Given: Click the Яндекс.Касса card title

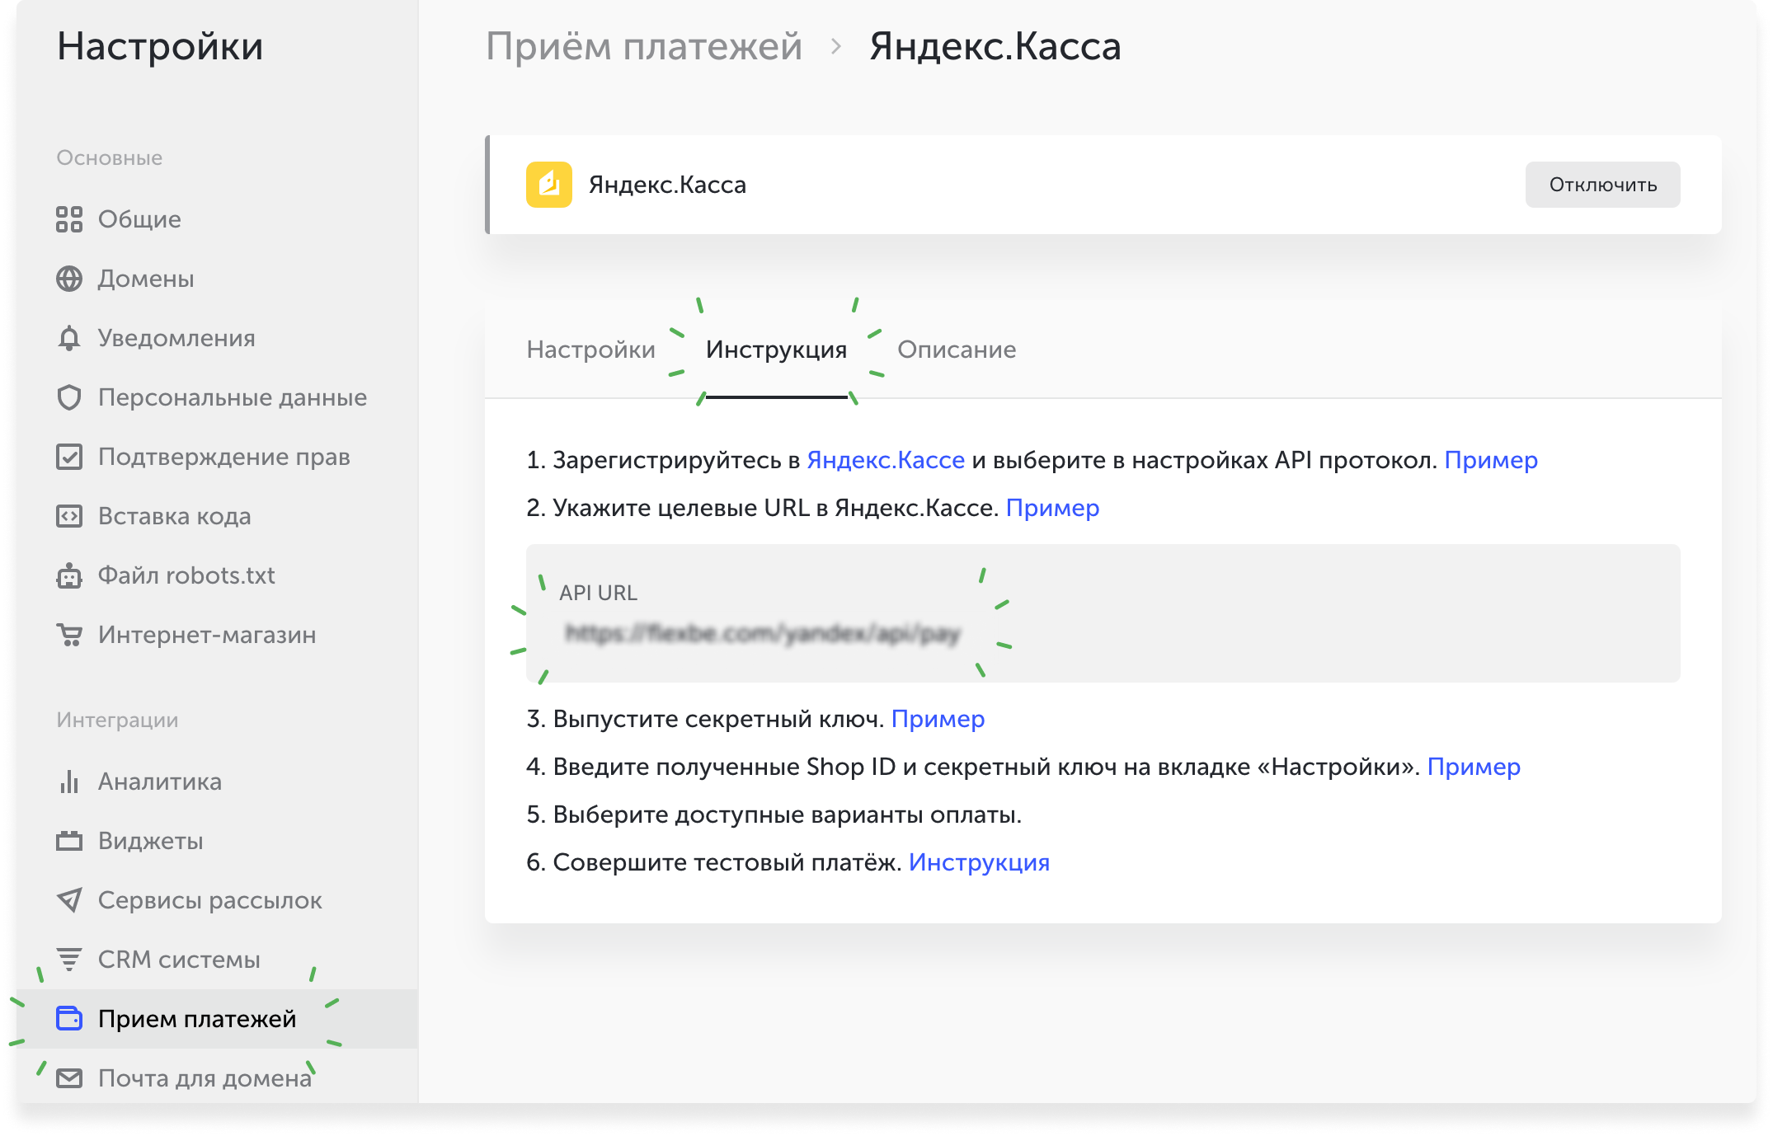Looking at the screenshot, I should (x=667, y=185).
